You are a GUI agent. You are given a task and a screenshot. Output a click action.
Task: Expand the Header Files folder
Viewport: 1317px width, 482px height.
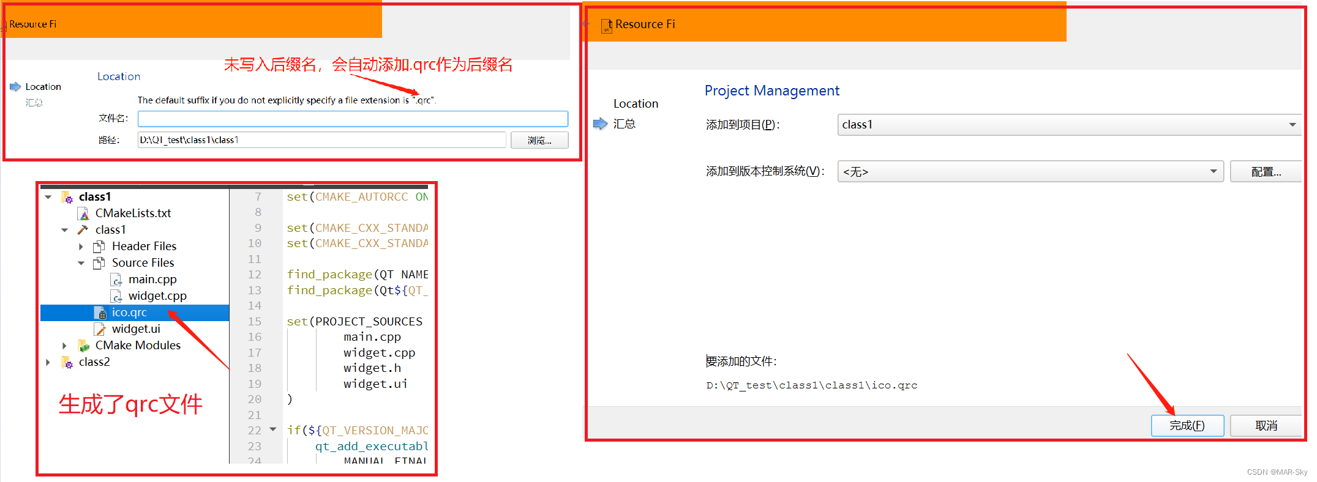81,247
